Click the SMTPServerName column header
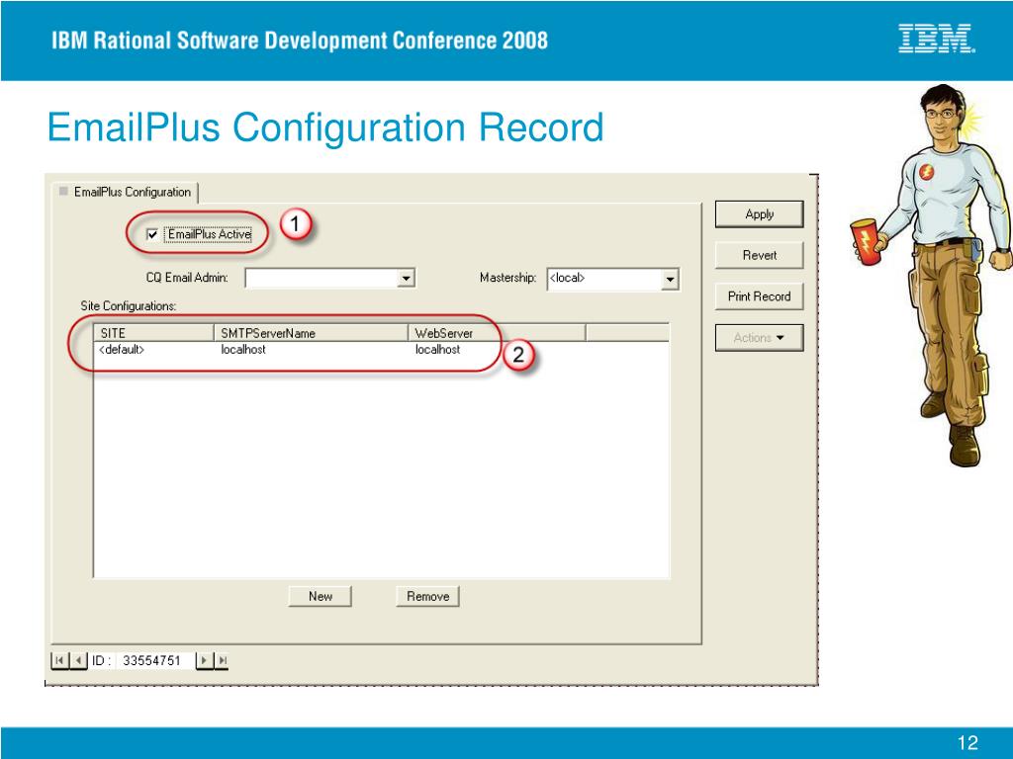This screenshot has width=1013, height=759. 311,333
